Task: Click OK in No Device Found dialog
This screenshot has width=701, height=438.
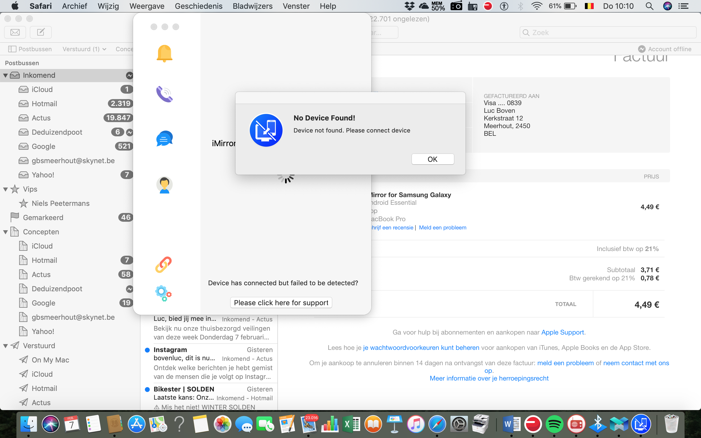Action: click(432, 159)
